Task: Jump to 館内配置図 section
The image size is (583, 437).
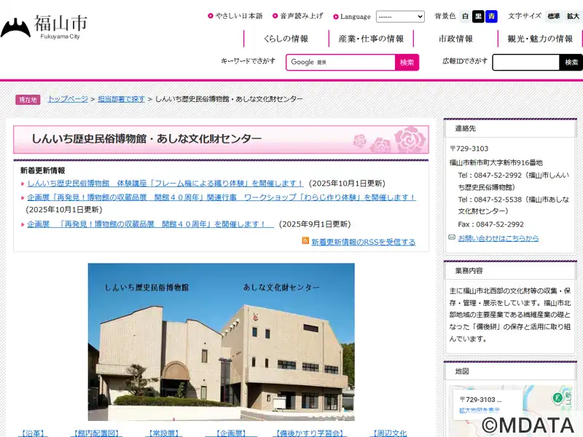Action: [97, 433]
